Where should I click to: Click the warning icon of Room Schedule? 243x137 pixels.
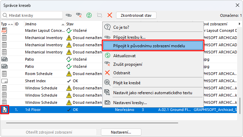click(x=69, y=74)
